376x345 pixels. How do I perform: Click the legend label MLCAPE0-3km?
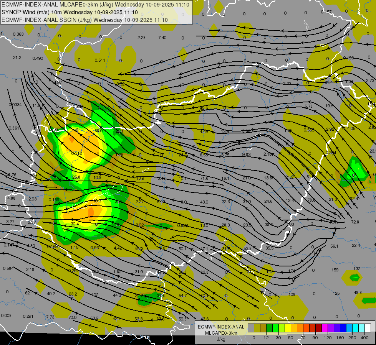tap(221, 333)
